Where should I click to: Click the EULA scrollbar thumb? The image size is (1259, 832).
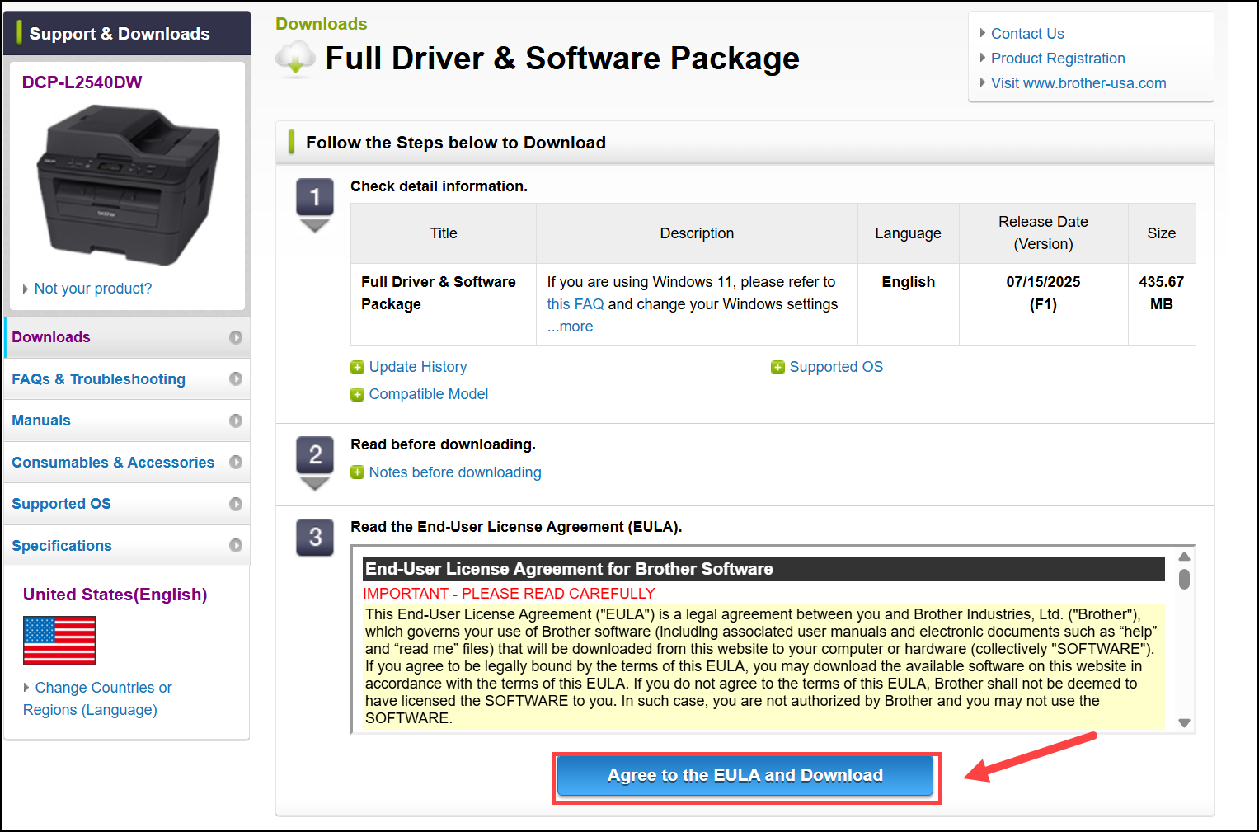(1185, 580)
